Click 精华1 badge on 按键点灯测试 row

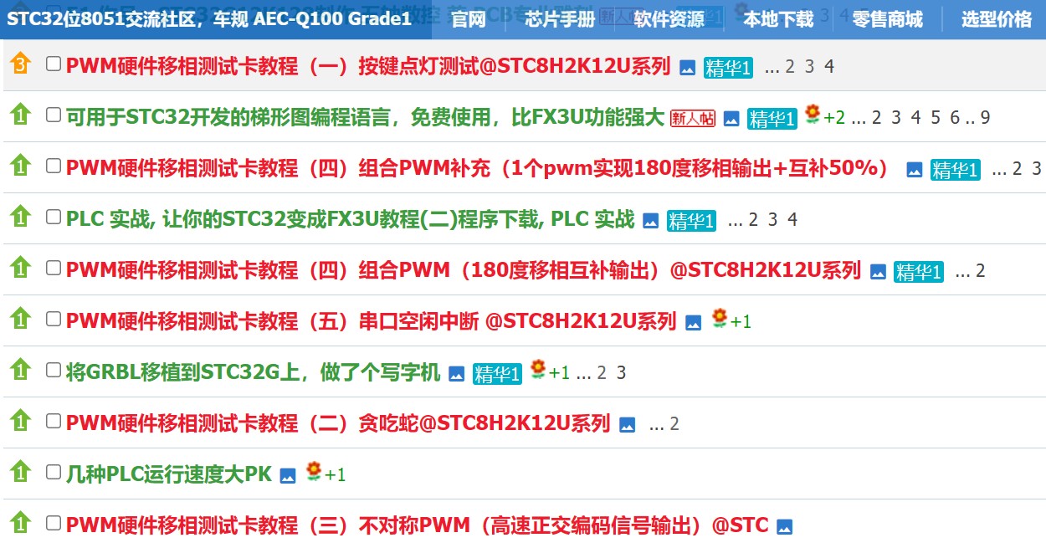[x=728, y=68]
